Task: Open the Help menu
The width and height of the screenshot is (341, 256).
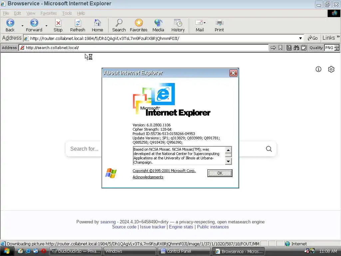Action: click(81, 13)
